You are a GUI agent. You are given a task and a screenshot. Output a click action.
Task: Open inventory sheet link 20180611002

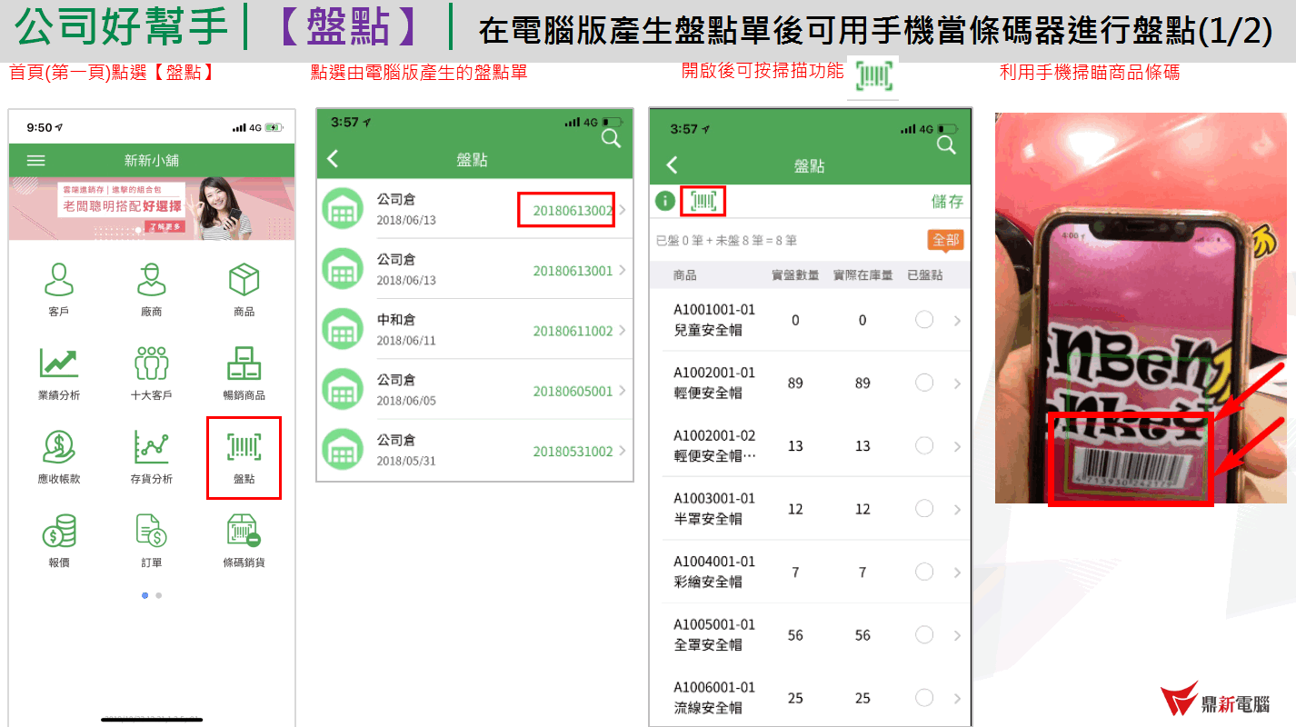(573, 331)
